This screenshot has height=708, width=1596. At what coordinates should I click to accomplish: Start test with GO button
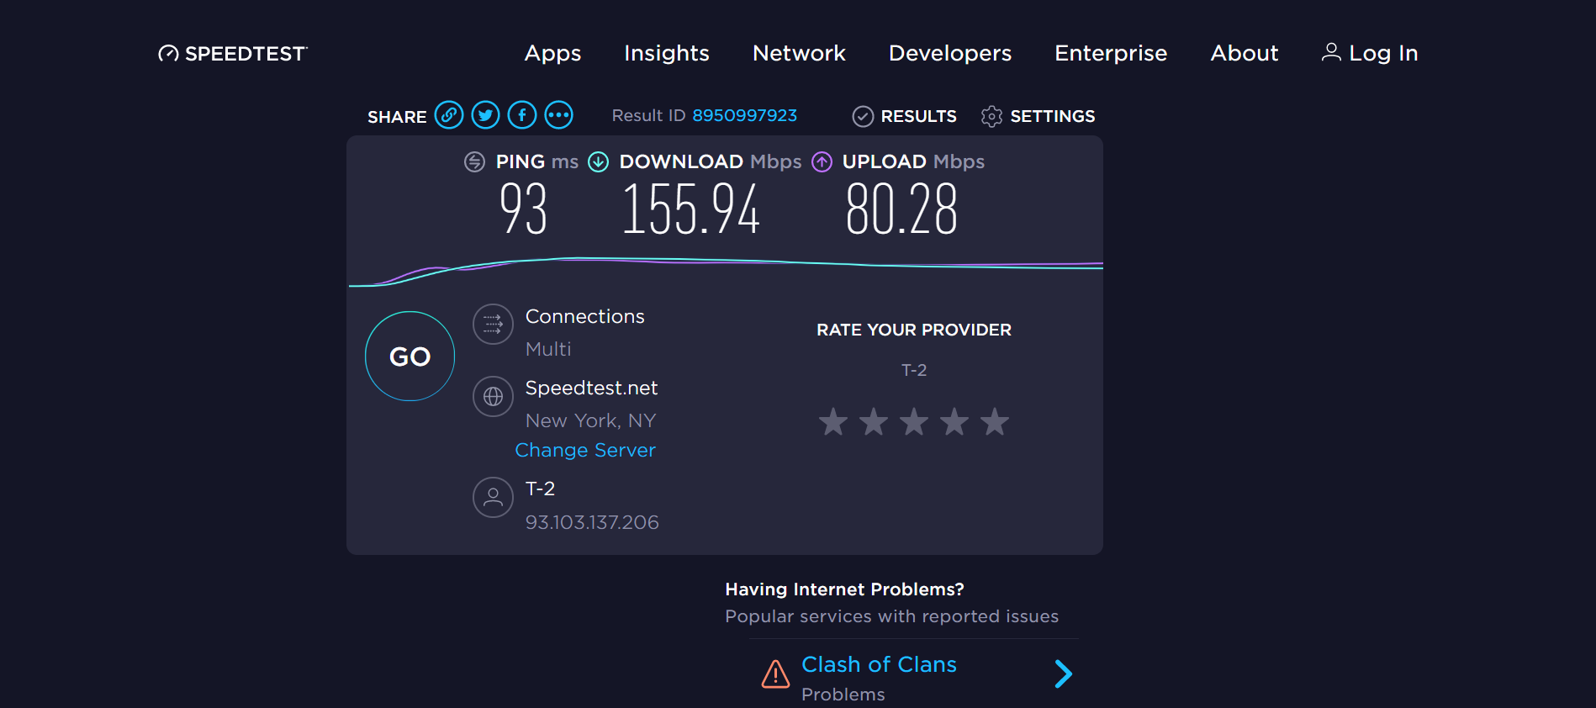(x=410, y=356)
